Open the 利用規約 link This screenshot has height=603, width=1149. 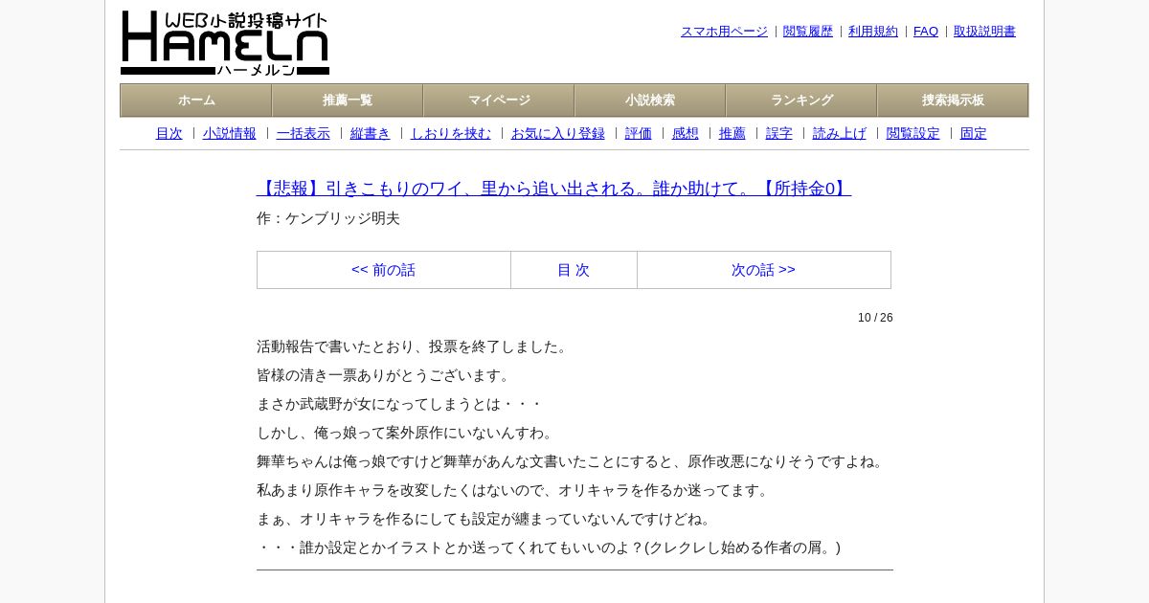tap(873, 32)
